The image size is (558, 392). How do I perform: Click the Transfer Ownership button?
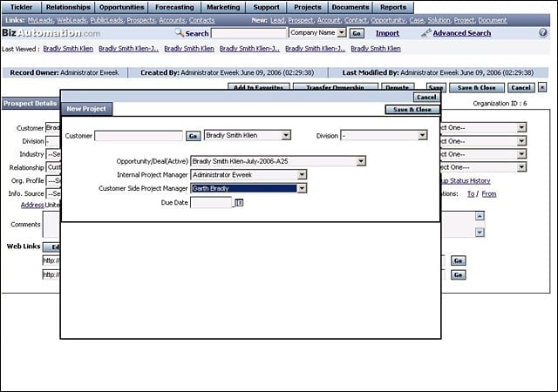click(x=335, y=87)
